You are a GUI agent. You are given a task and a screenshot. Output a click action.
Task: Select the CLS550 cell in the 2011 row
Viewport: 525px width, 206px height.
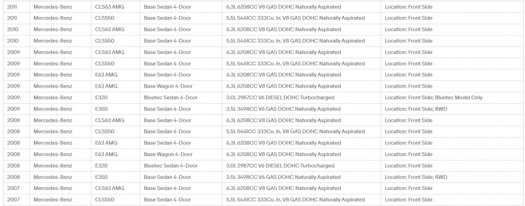pyautogui.click(x=105, y=18)
